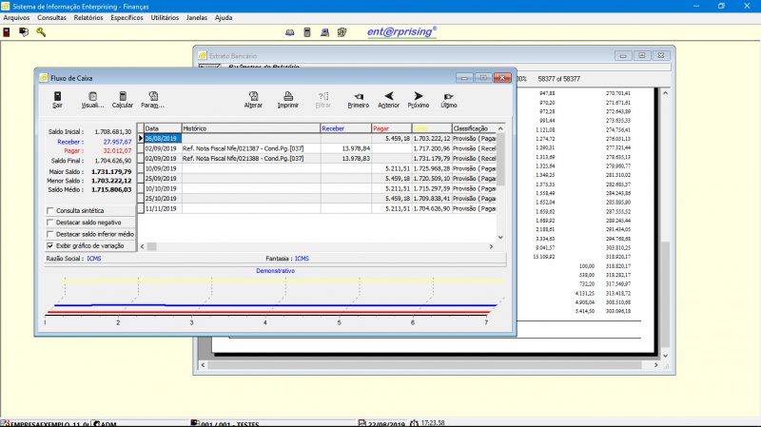
Task: Open the Arquivos menu
Action: [x=16, y=18]
